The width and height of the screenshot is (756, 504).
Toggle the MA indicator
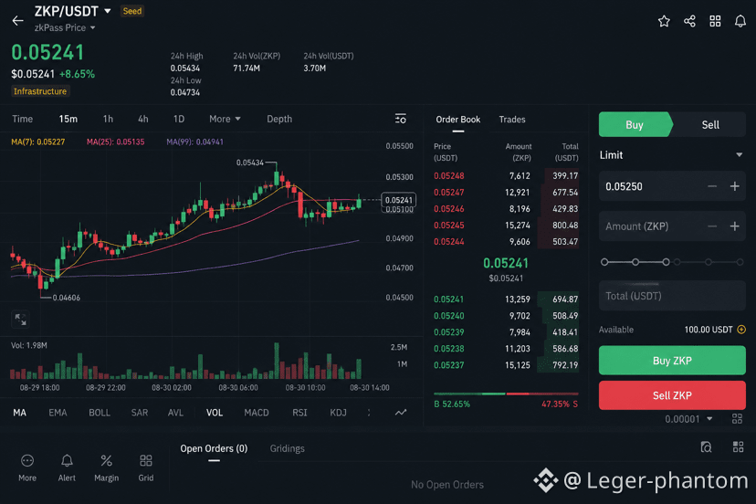tap(20, 413)
